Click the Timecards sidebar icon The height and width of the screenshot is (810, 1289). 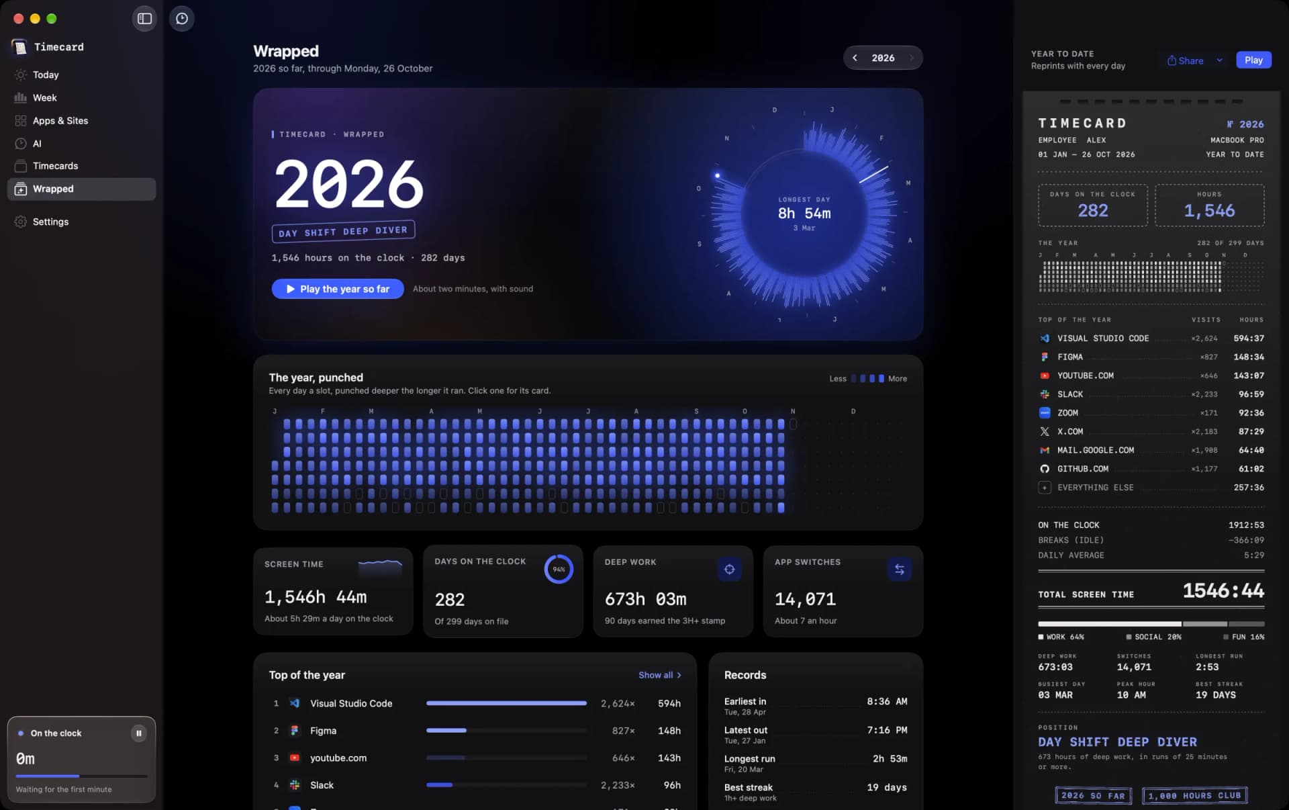point(21,166)
